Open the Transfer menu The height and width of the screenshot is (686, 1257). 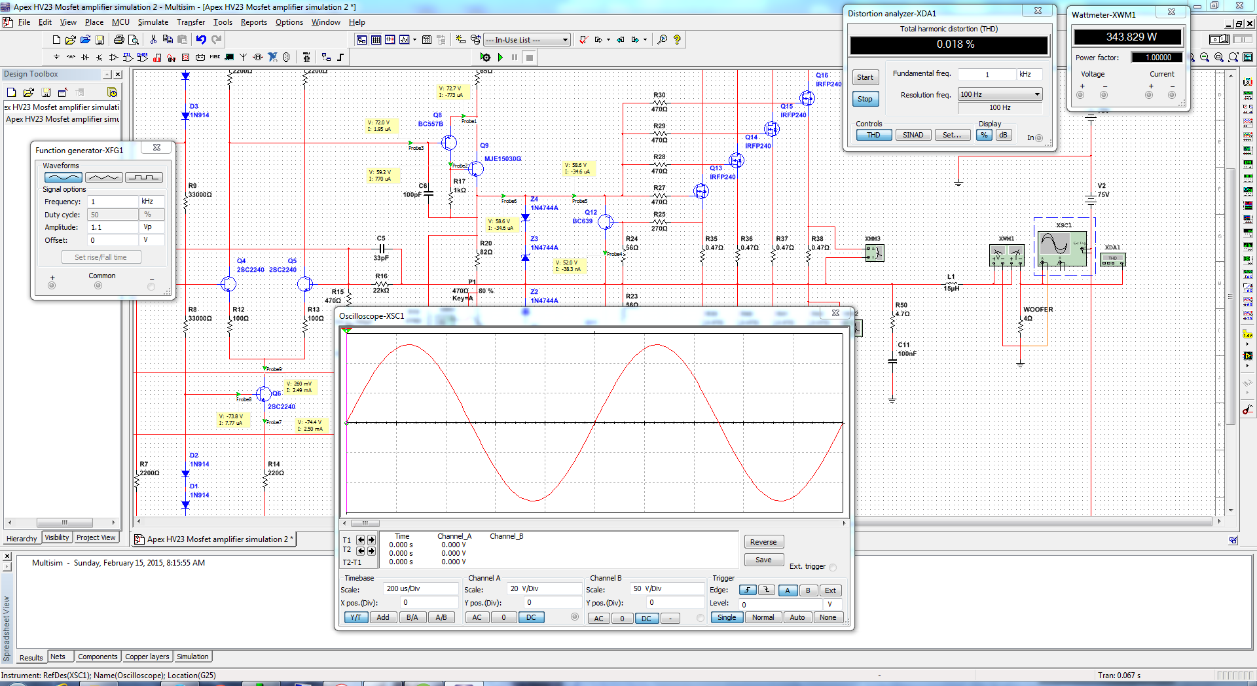click(x=191, y=22)
